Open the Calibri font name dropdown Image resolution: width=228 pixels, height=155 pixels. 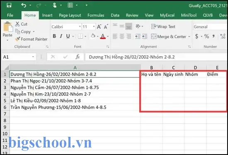[x=80, y=27]
